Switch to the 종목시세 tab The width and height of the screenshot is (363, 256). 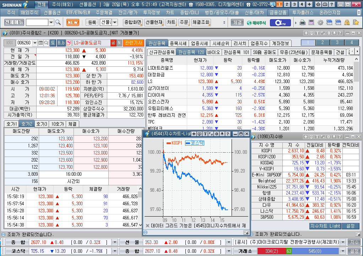(178, 43)
